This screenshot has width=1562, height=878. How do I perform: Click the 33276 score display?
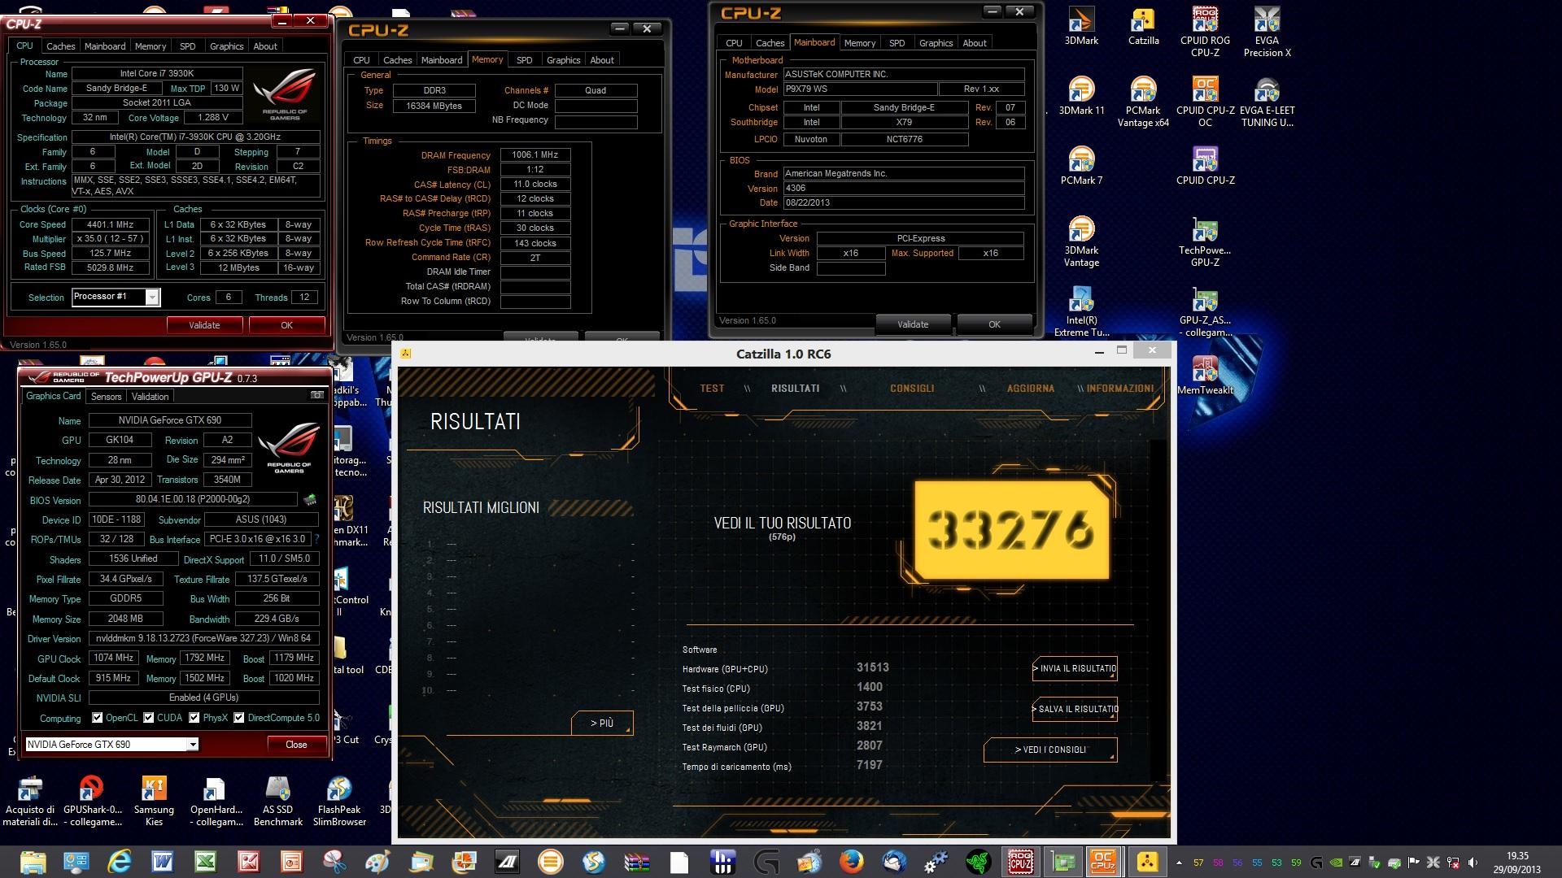click(1011, 529)
